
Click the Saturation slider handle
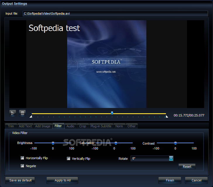(x=116, y=143)
